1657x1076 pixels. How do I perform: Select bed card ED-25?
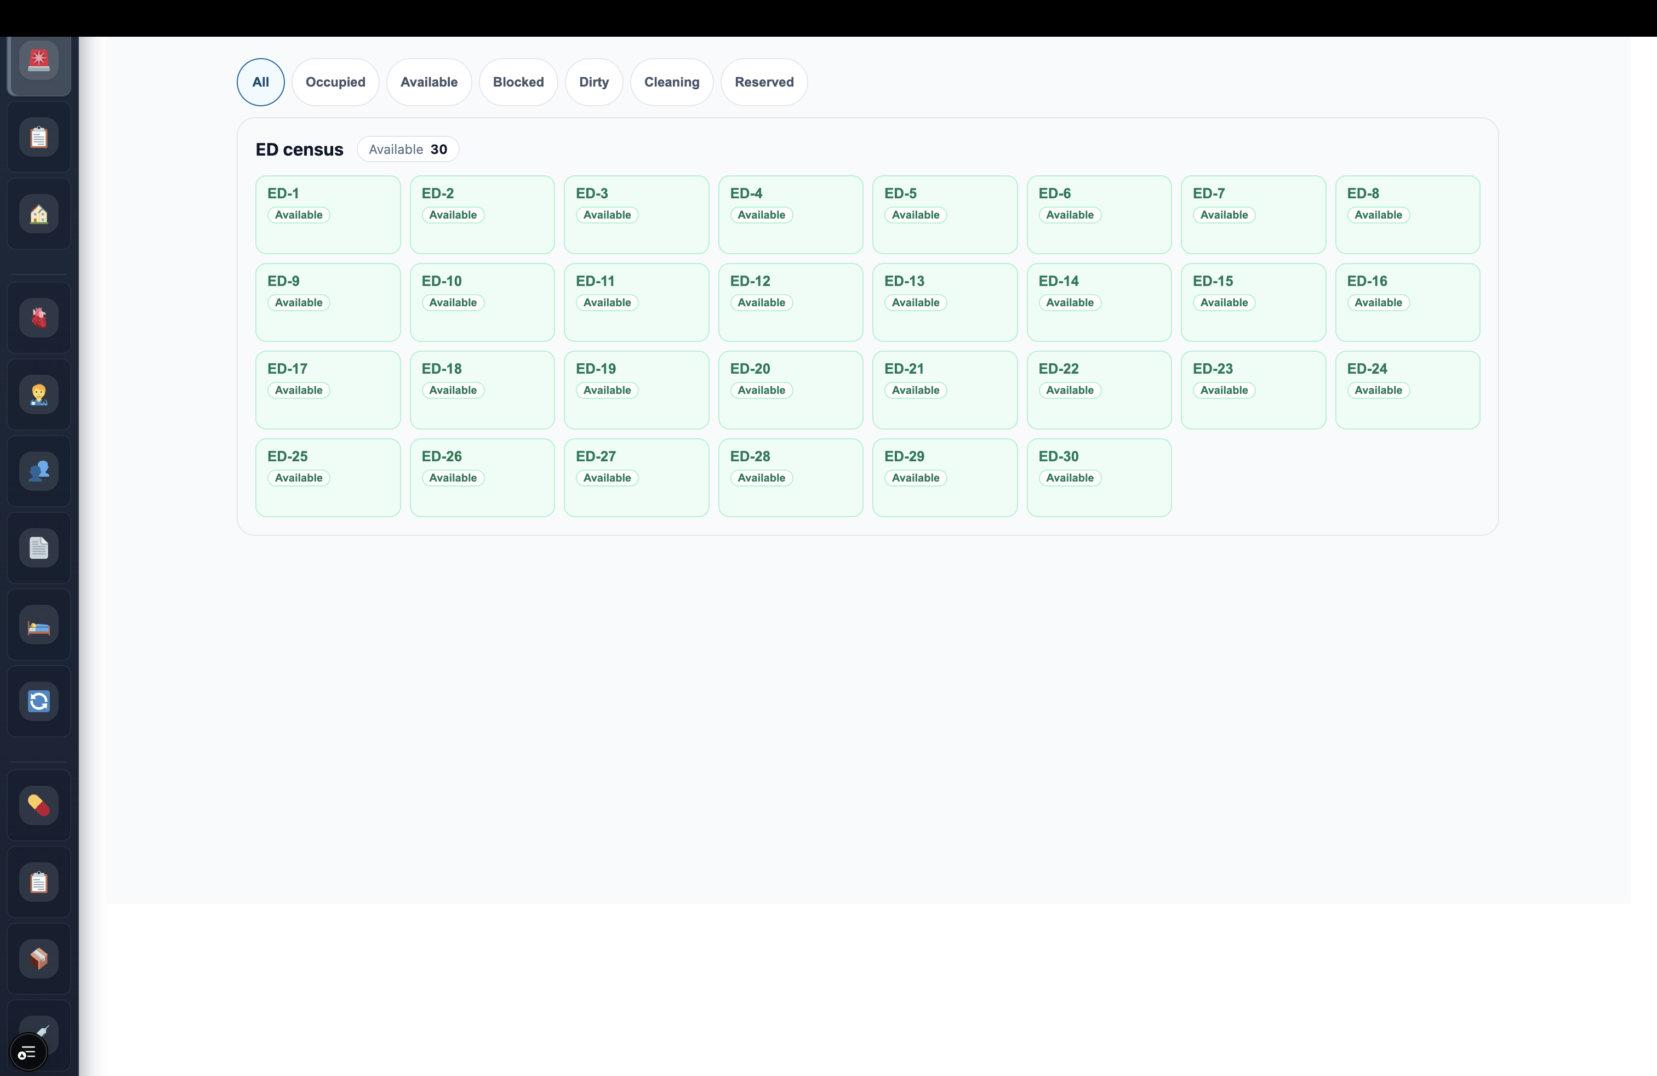(328, 477)
